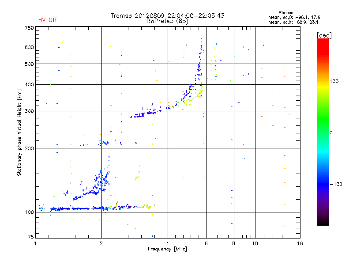Click the 'Stationary phase Virtual Height [km]' axis title

click(x=19, y=133)
